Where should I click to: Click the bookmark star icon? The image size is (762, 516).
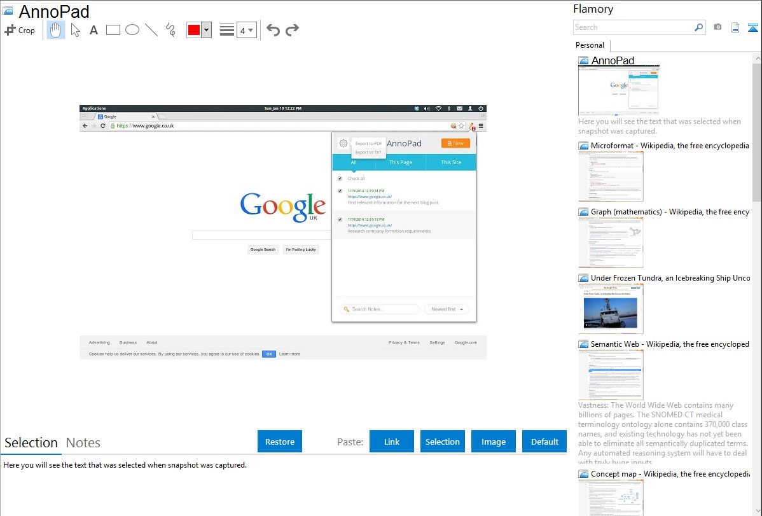point(461,126)
